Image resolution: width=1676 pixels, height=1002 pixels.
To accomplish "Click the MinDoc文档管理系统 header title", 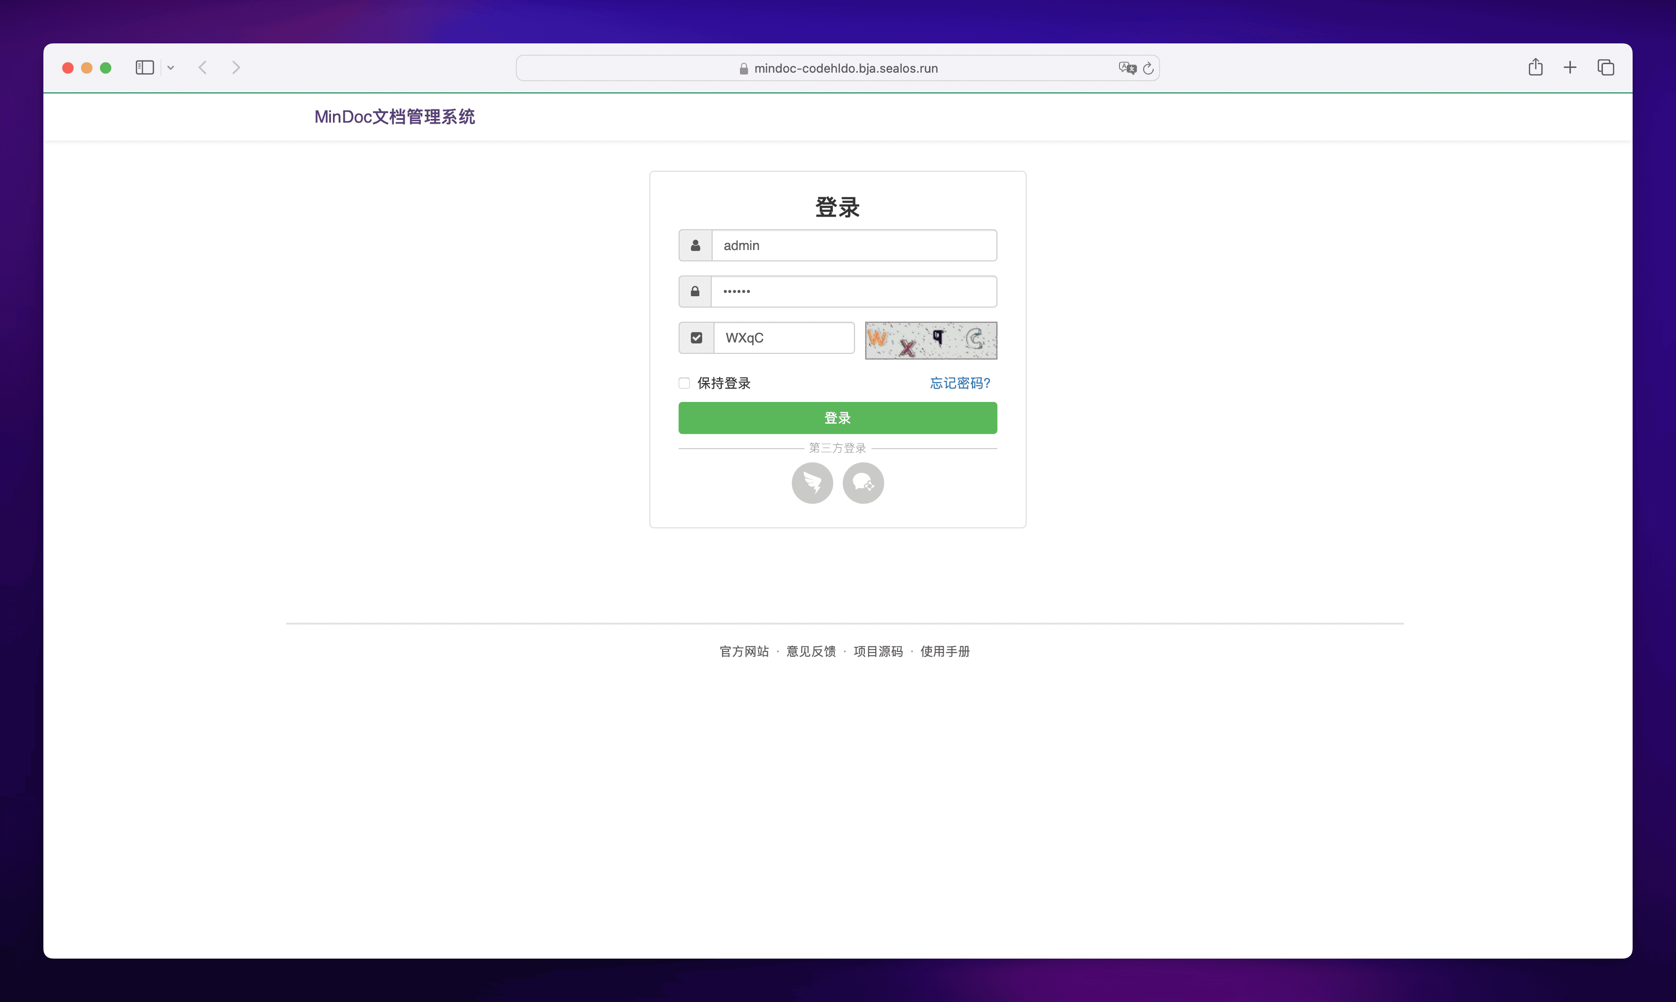I will pos(394,117).
